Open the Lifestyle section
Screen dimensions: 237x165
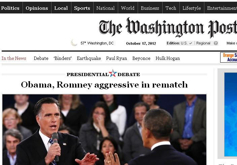tap(192, 8)
